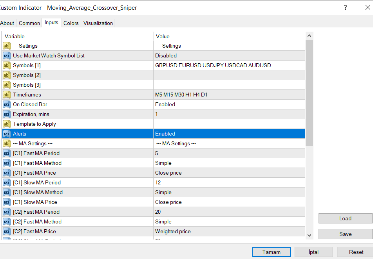Click the string icon beside Symbols [1]

coord(7,65)
